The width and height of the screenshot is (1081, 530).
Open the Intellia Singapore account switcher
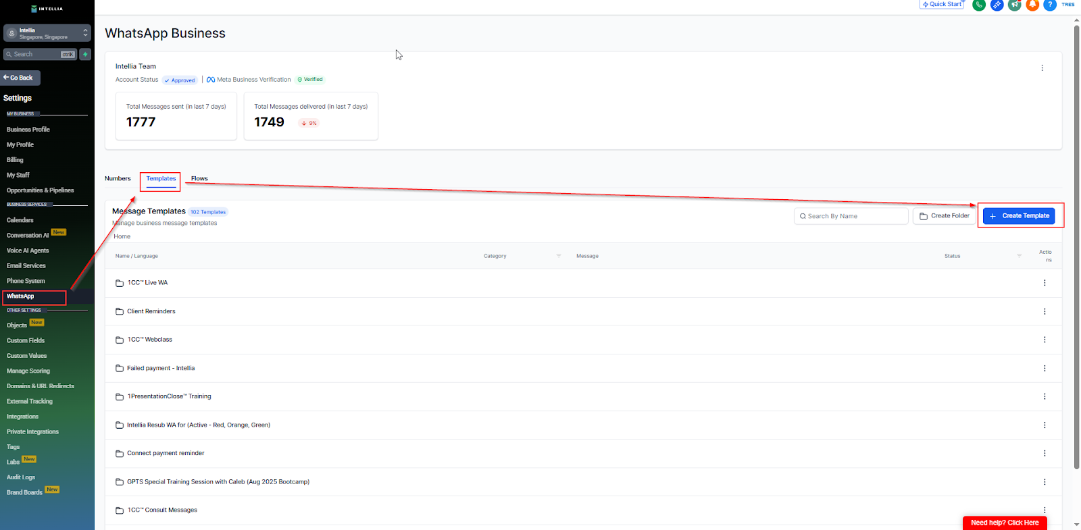pos(47,33)
